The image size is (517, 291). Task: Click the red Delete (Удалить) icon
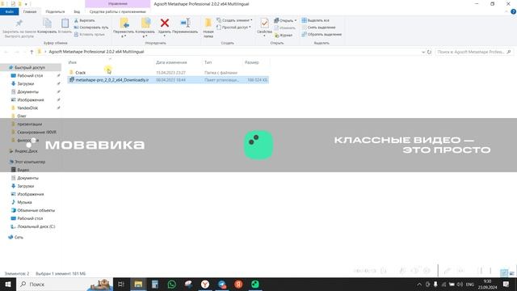point(165,23)
